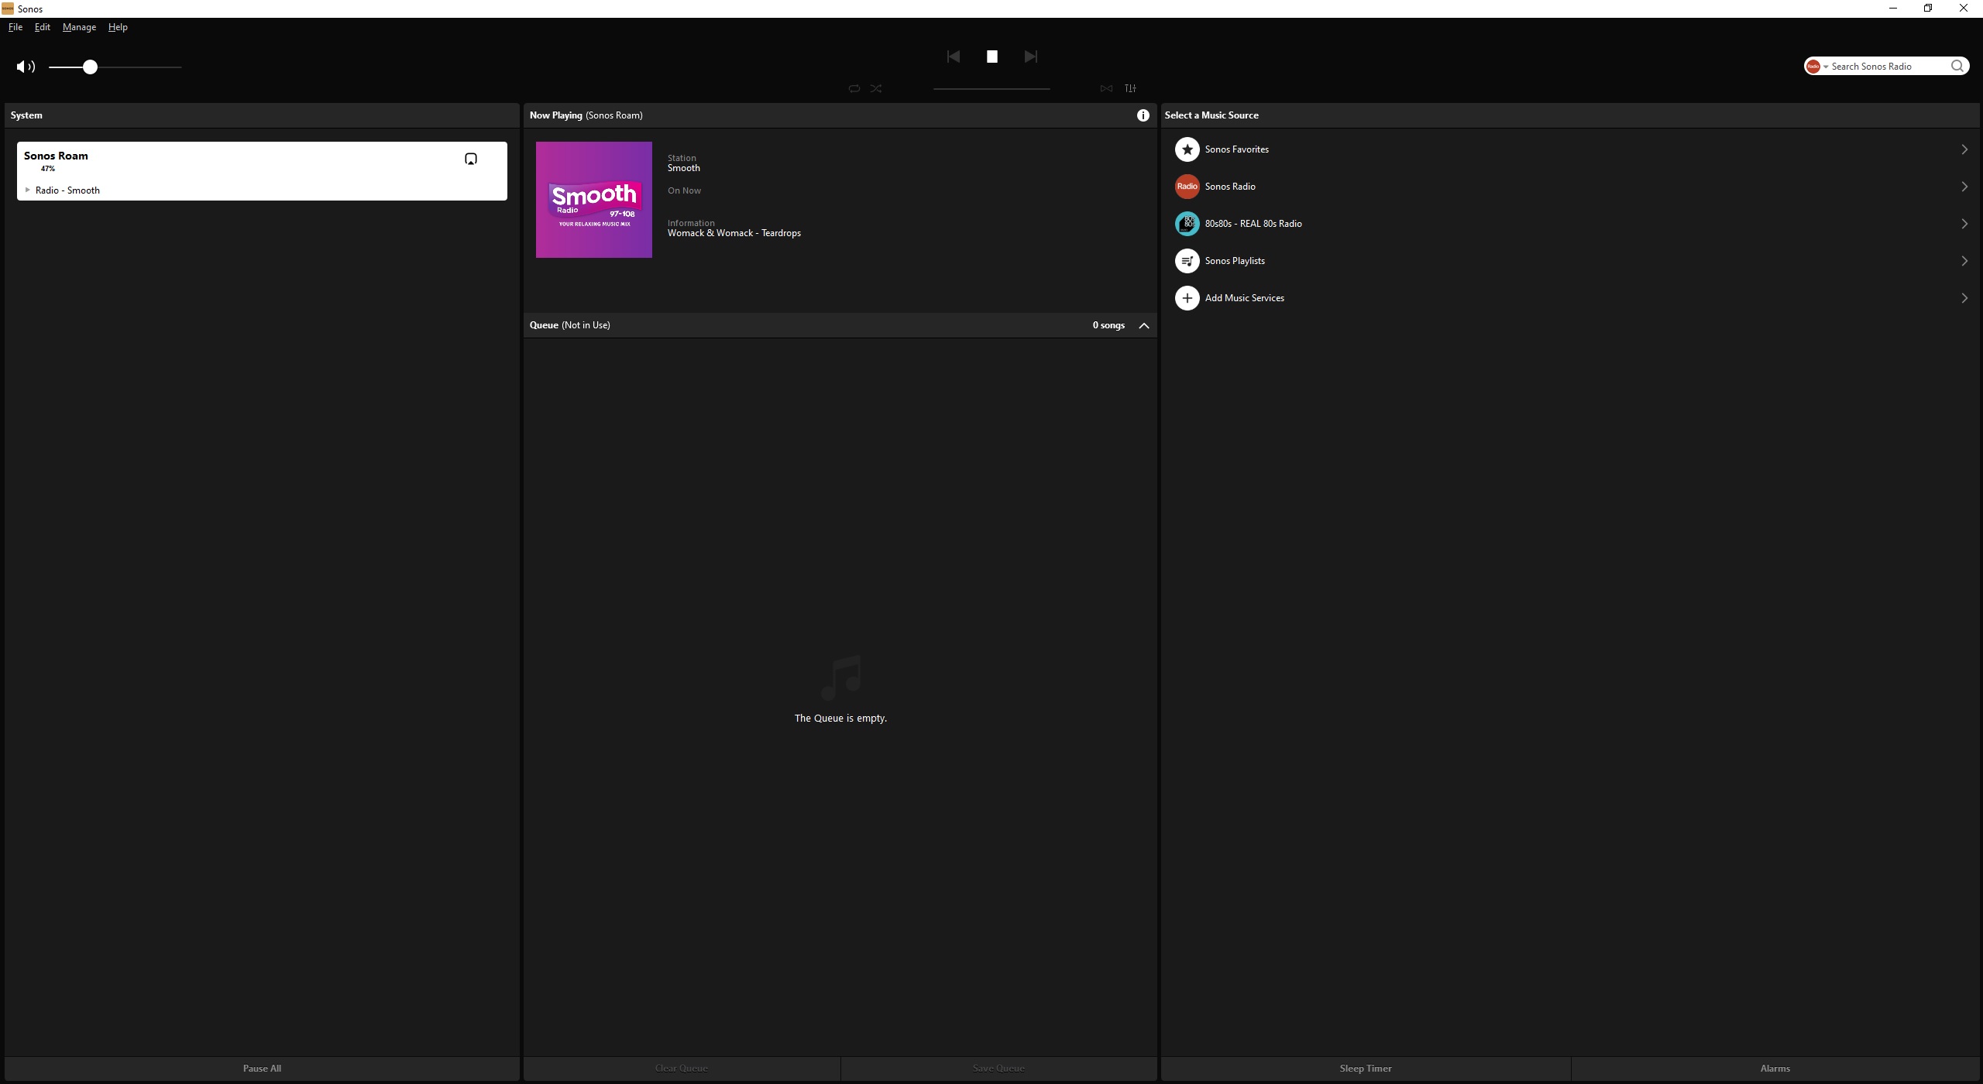This screenshot has width=1983, height=1084.
Task: Skip to previous track
Action: (954, 57)
